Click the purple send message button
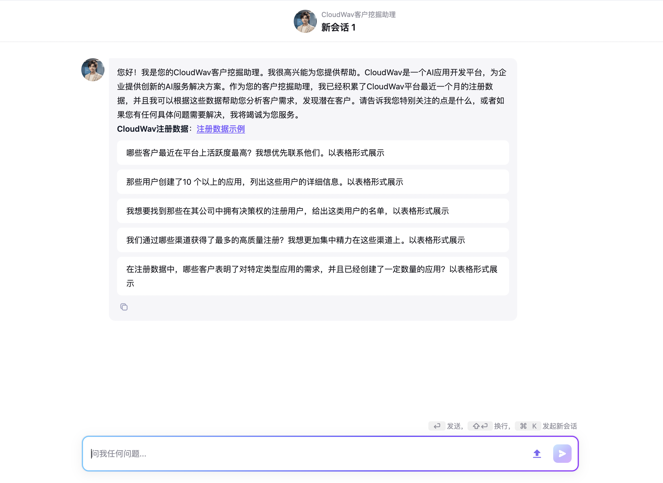663x483 pixels. tap(562, 454)
